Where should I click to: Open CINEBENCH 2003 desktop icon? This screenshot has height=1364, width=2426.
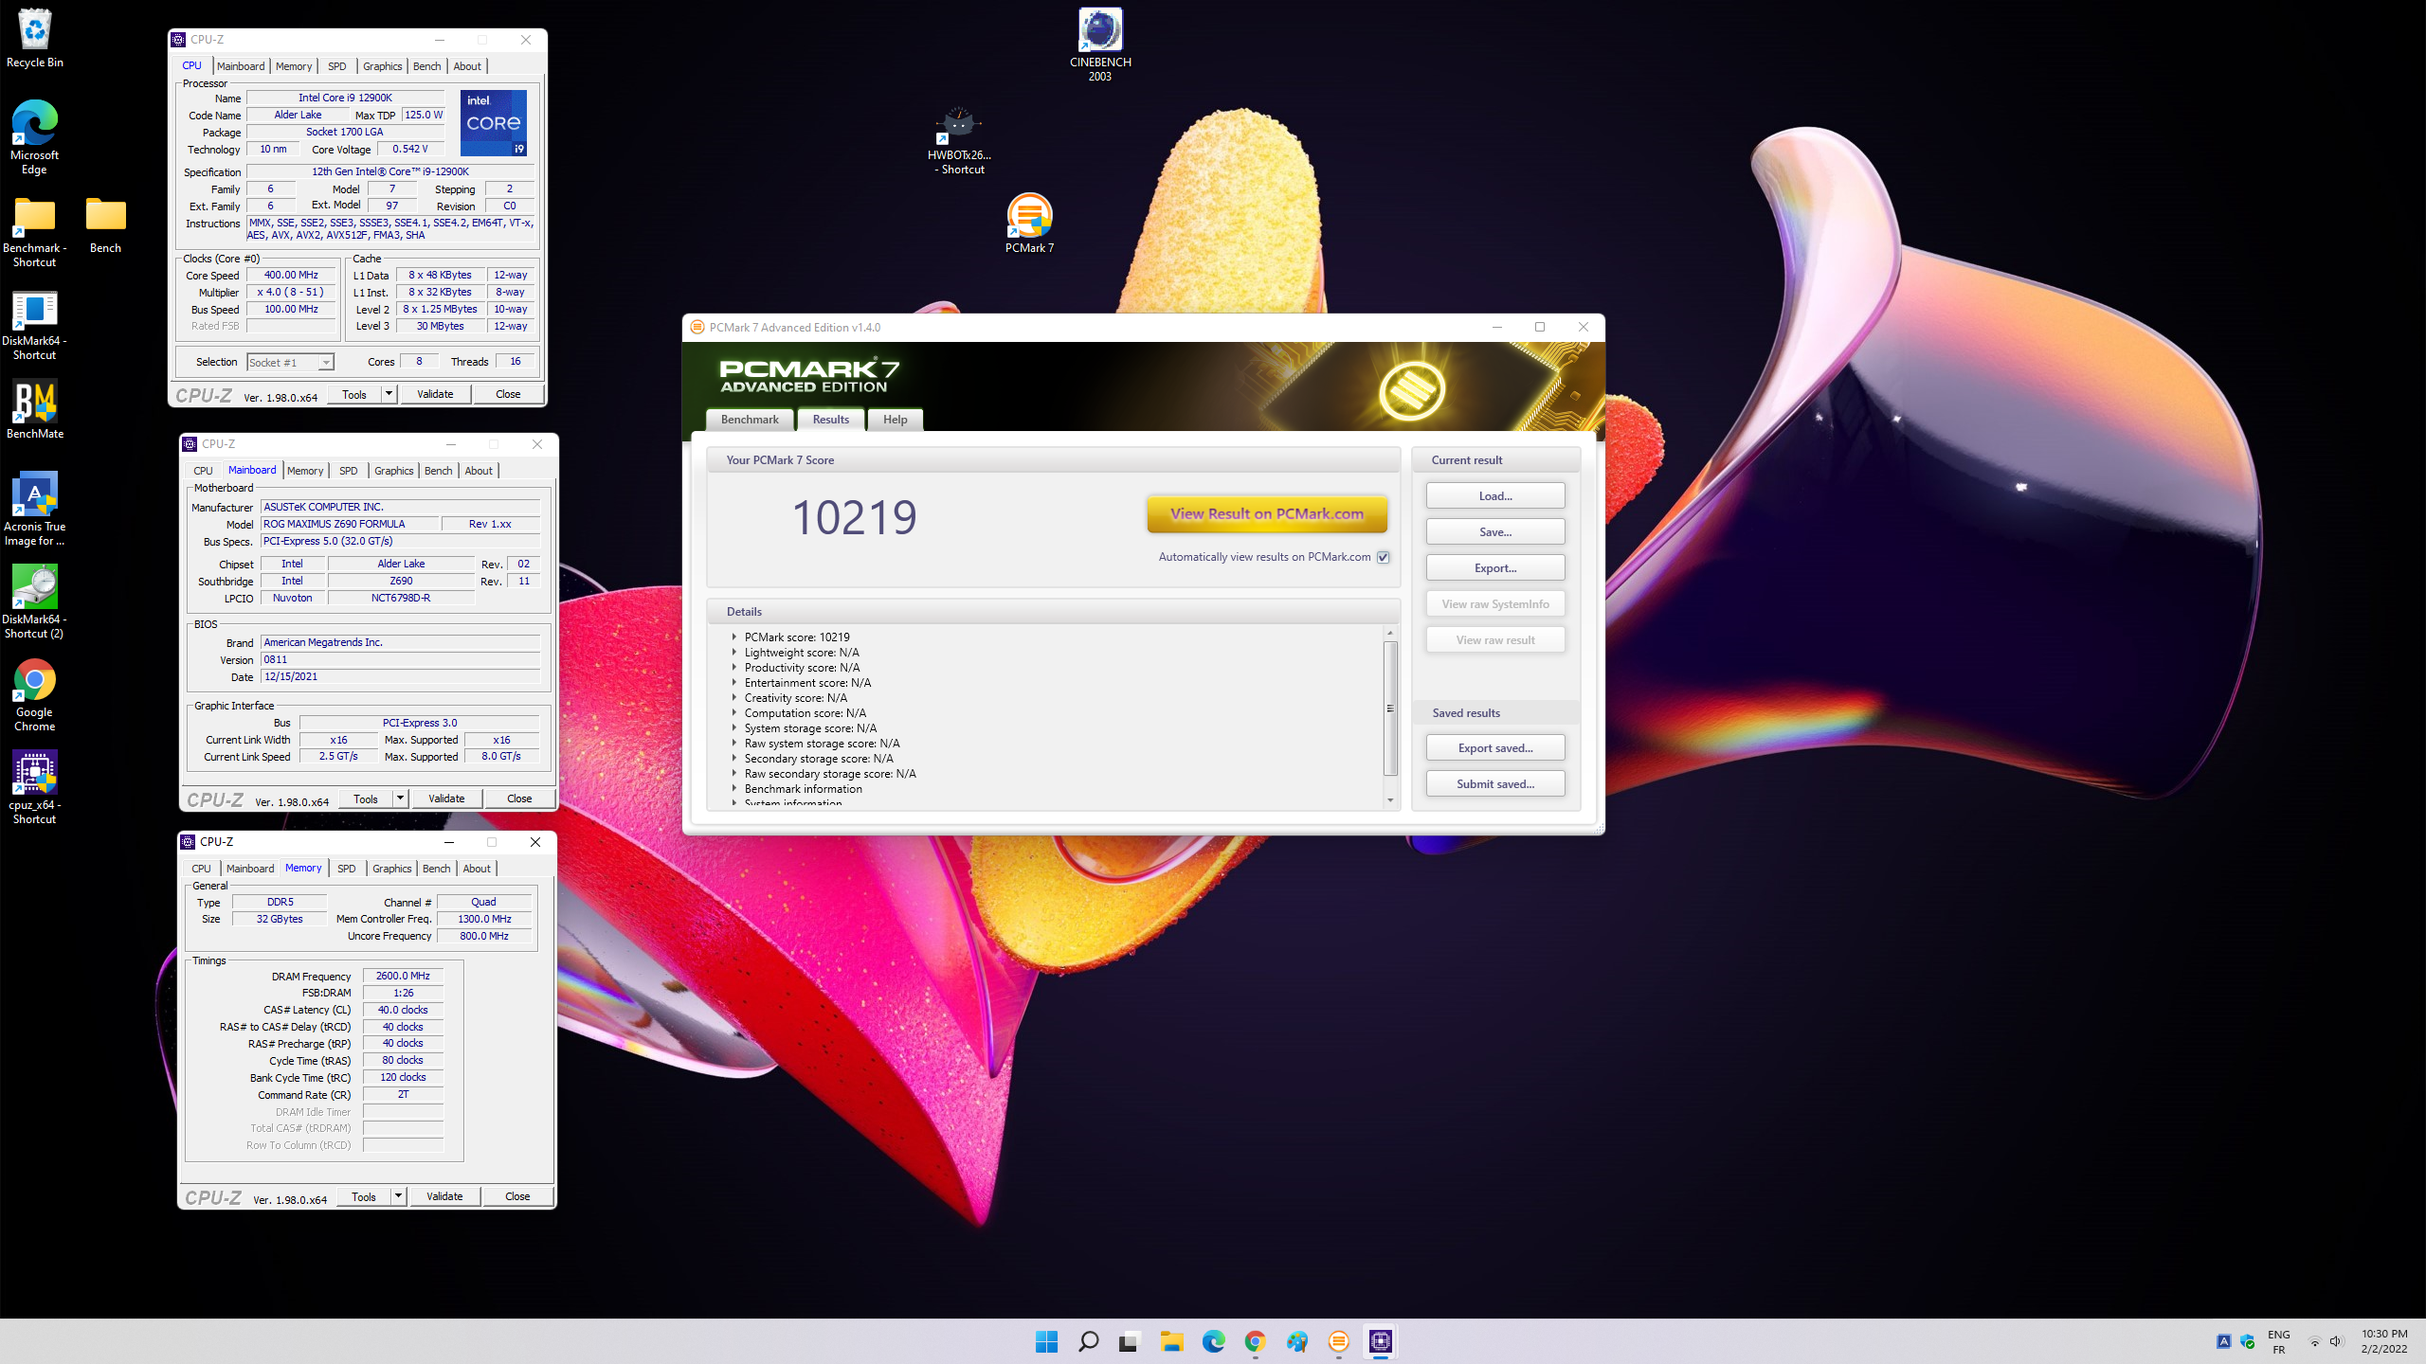[1100, 44]
